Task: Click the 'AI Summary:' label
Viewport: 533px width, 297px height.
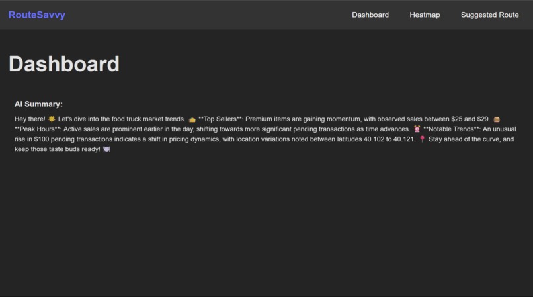Action: point(38,104)
